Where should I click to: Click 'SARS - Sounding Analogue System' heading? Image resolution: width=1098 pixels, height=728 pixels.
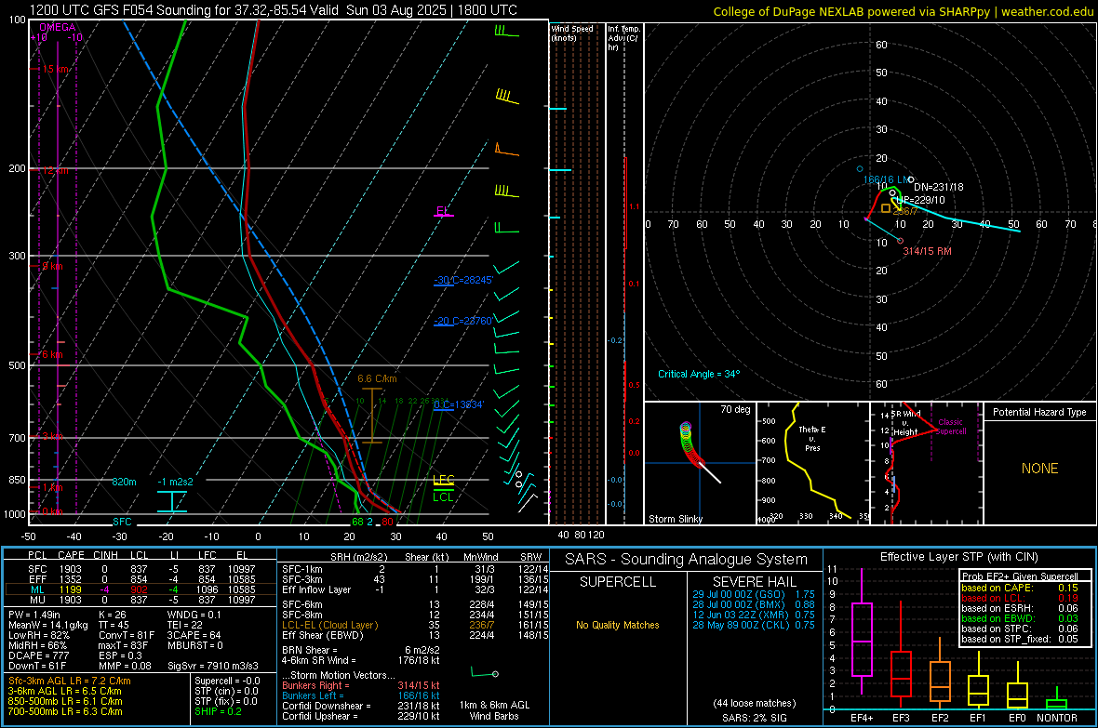(x=686, y=560)
